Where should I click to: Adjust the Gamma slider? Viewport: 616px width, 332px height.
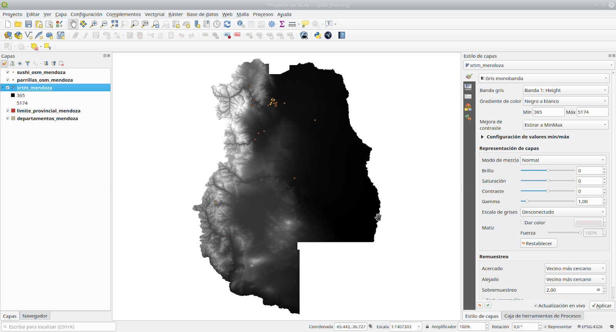[547, 201]
